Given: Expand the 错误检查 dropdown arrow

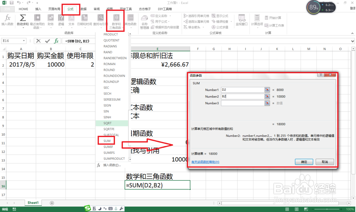Looking at the screenshot, I should pos(231,22).
